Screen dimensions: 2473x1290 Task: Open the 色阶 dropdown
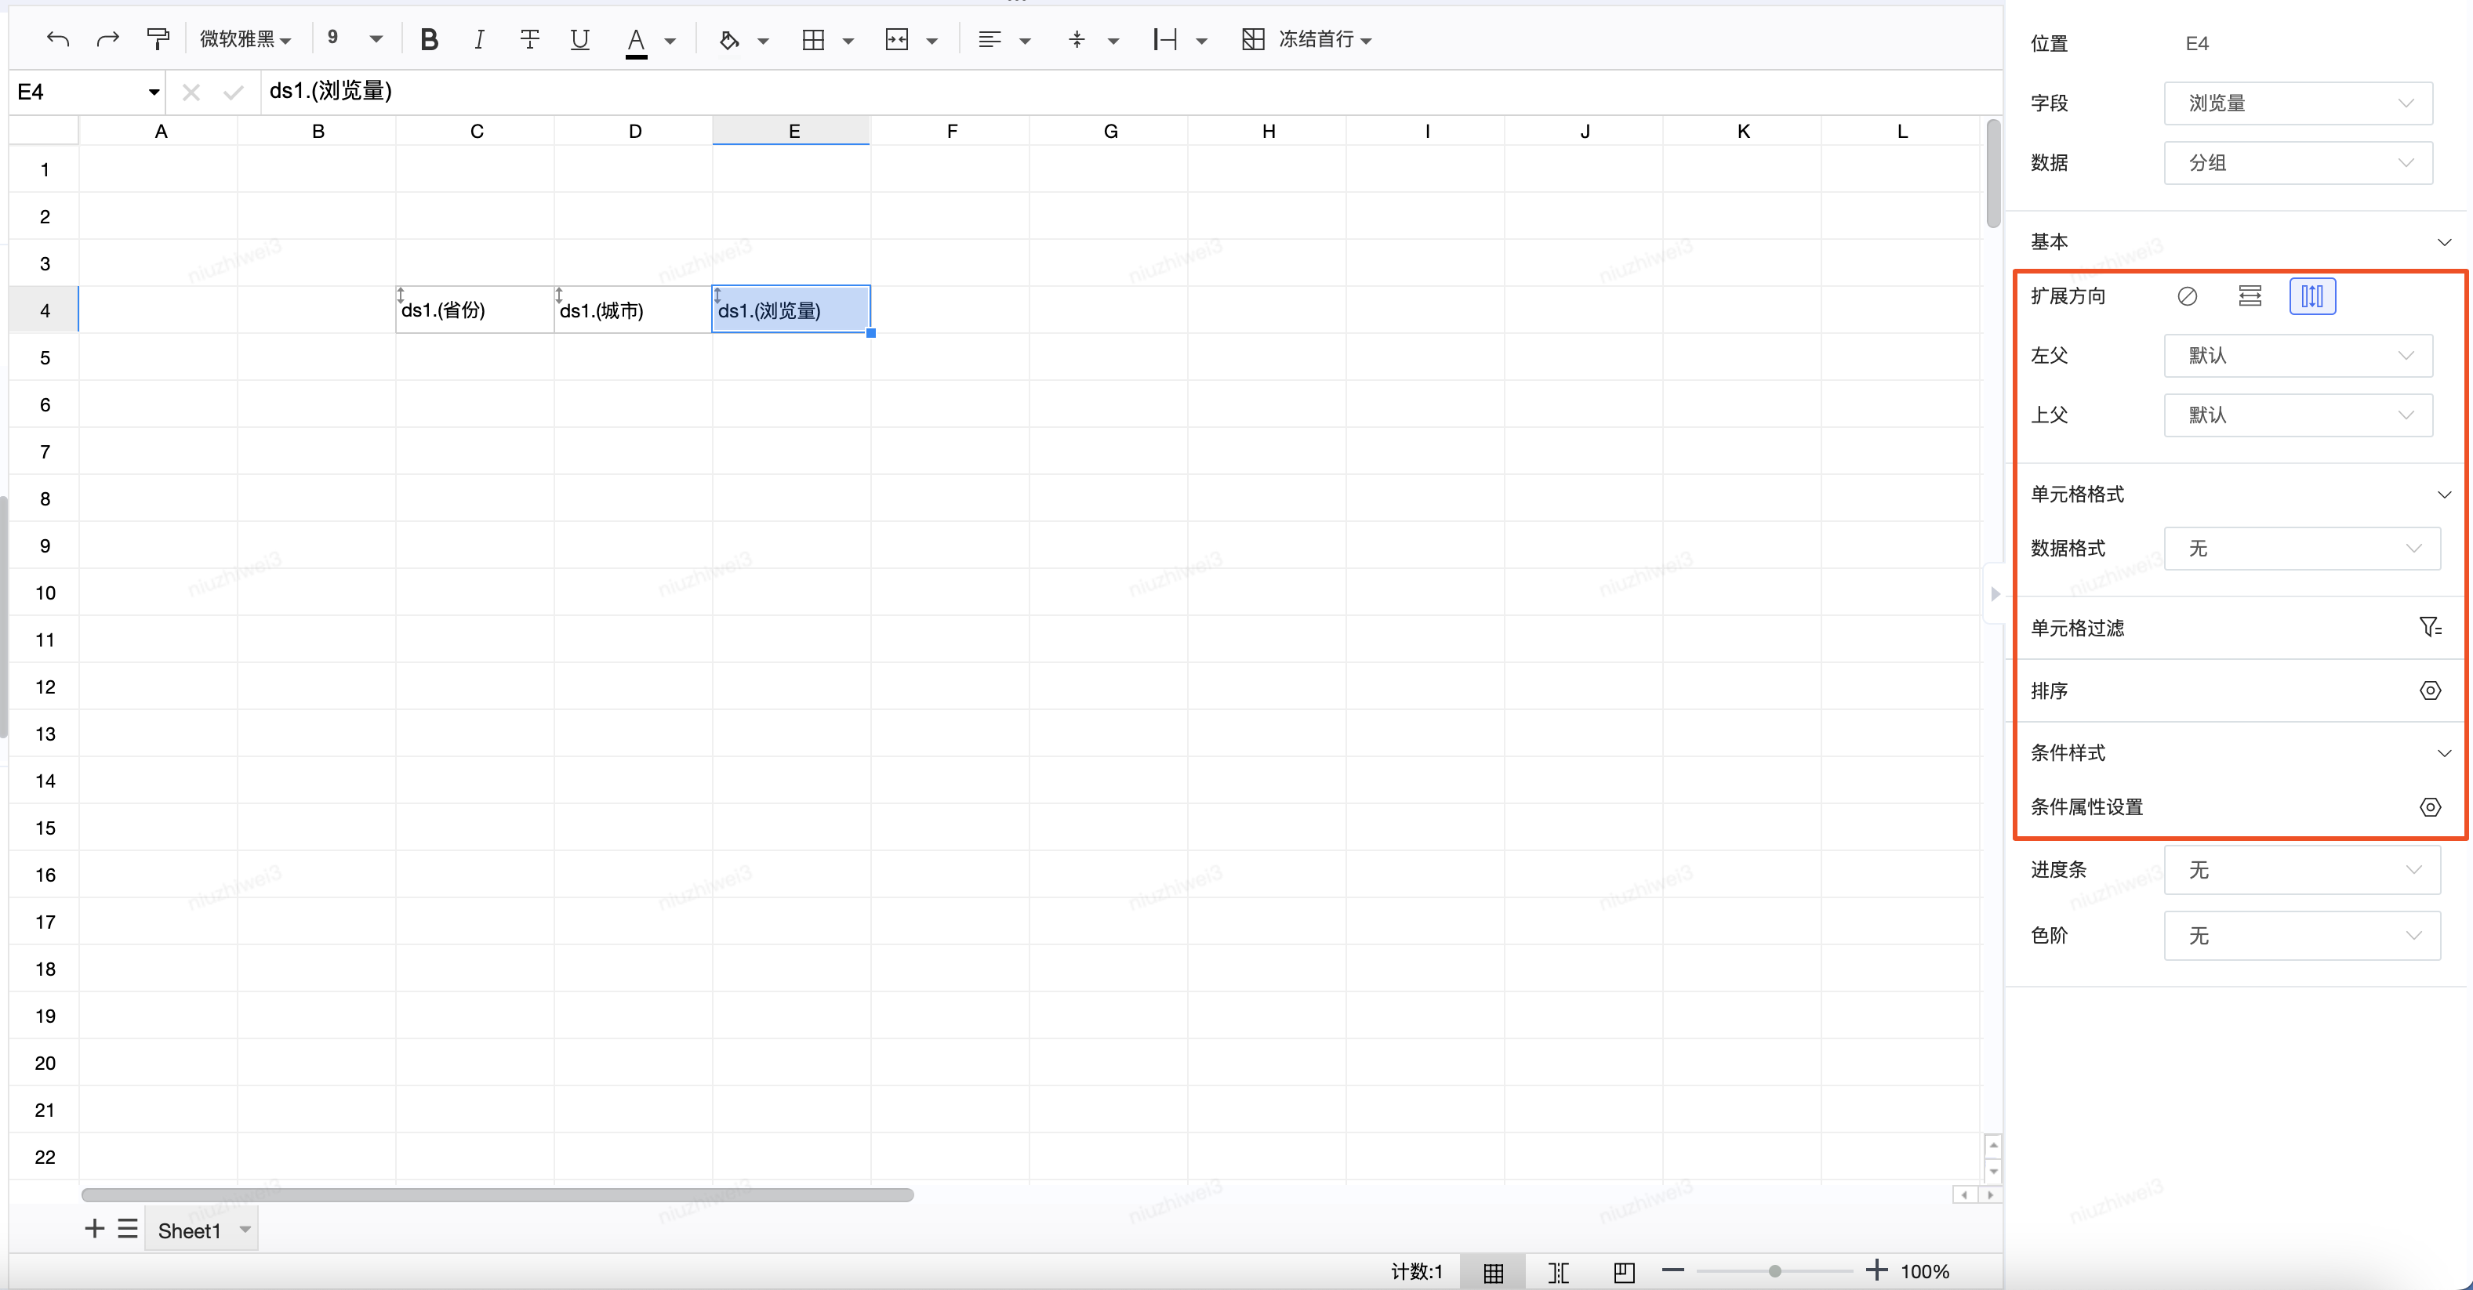pos(2301,936)
